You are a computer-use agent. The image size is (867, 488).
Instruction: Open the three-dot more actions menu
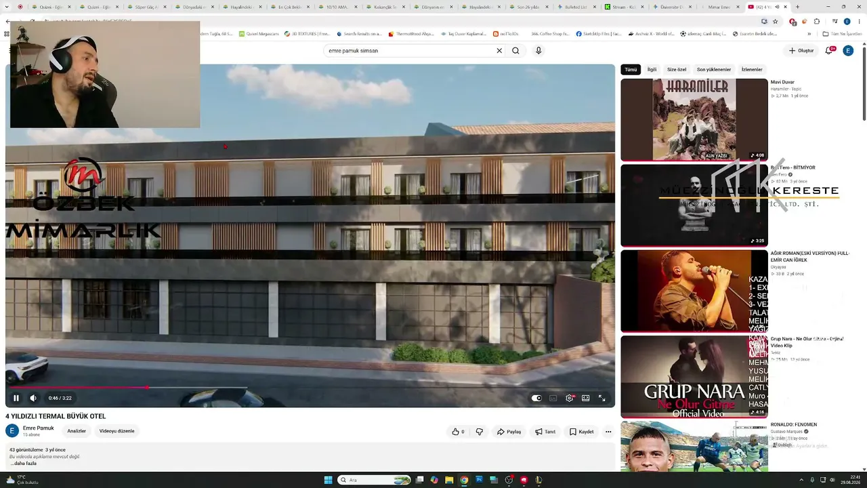coord(608,432)
